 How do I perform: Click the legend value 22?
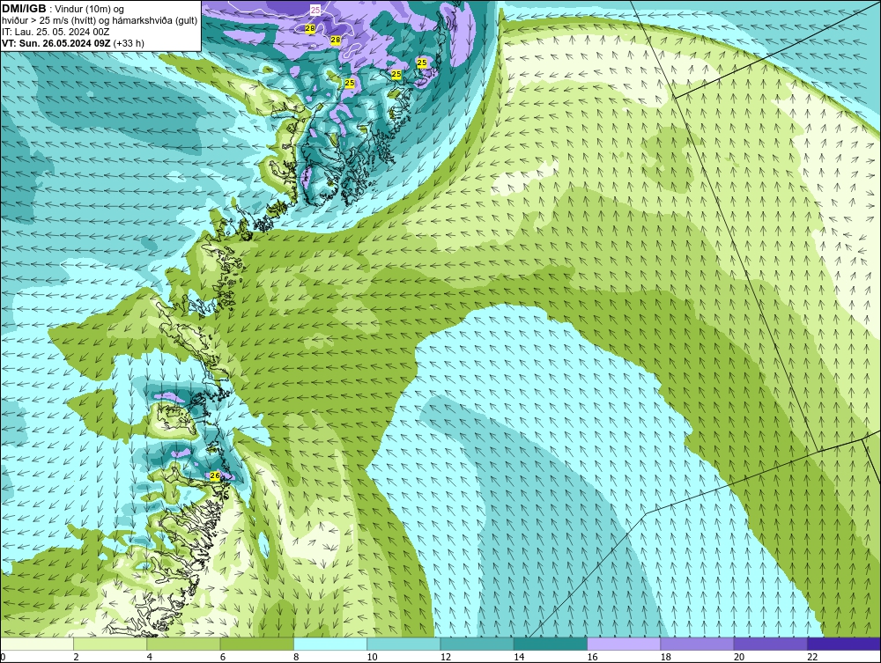coord(812,658)
